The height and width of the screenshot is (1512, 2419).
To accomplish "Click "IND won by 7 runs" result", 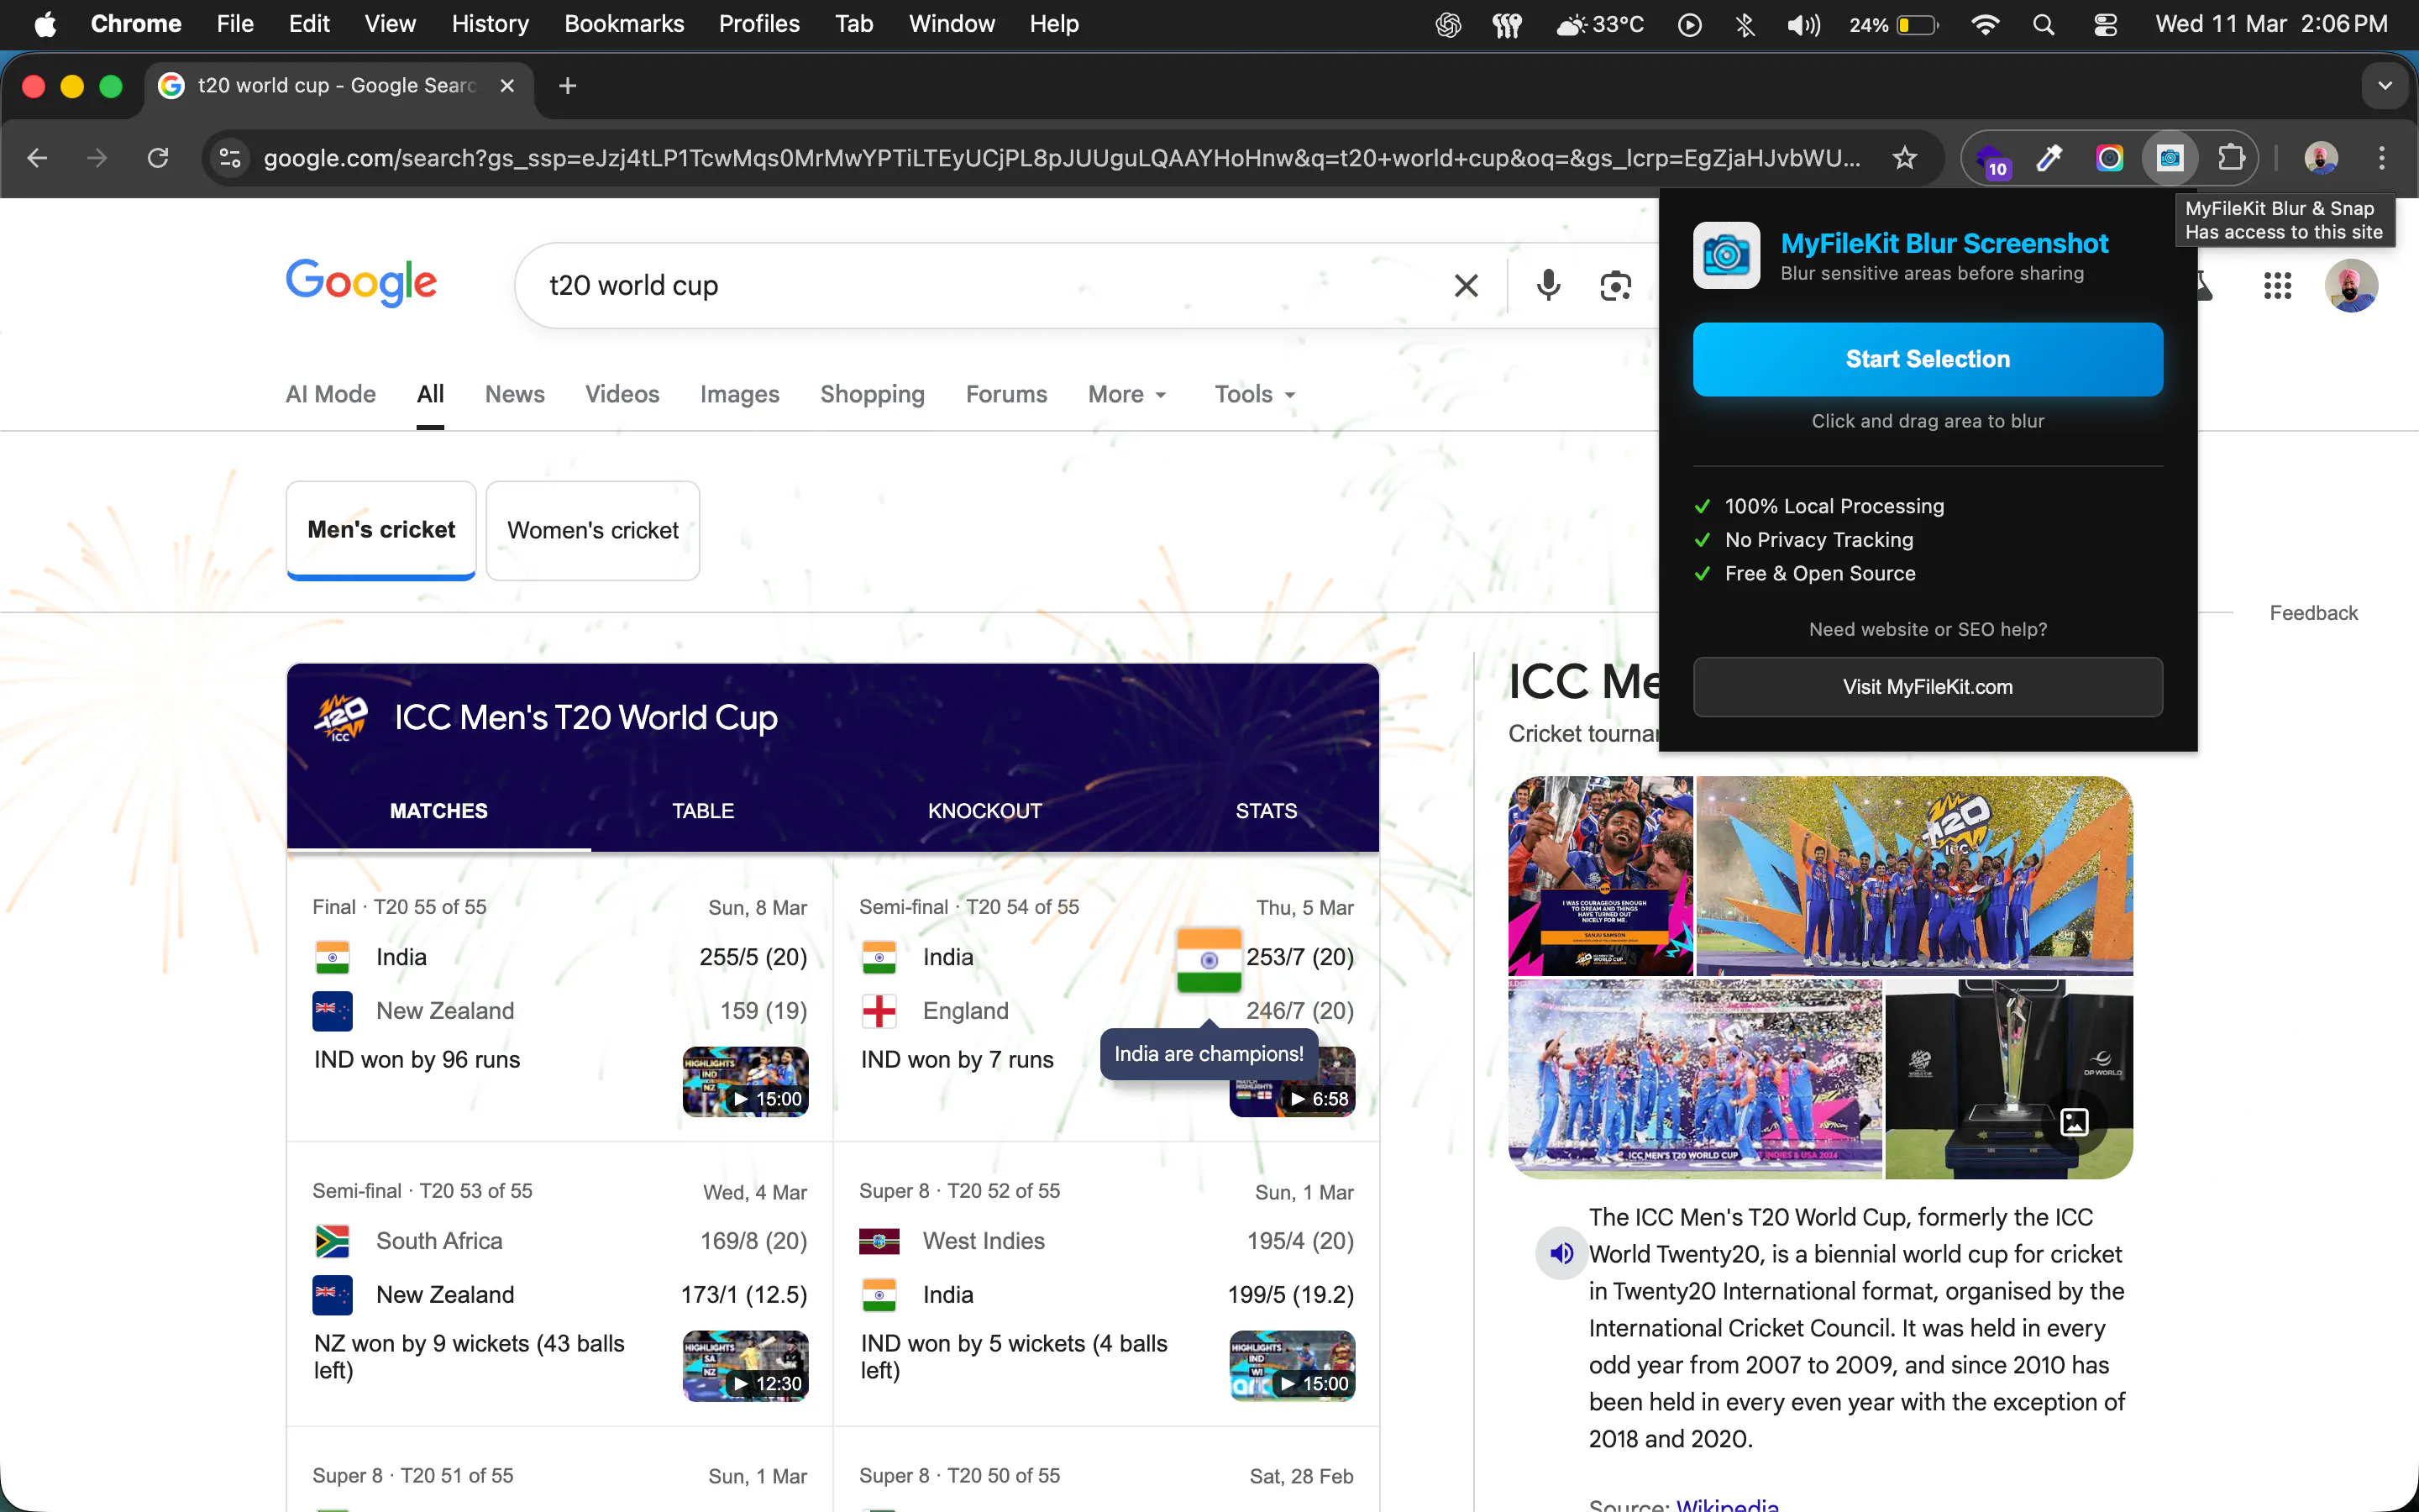I will [x=957, y=1060].
